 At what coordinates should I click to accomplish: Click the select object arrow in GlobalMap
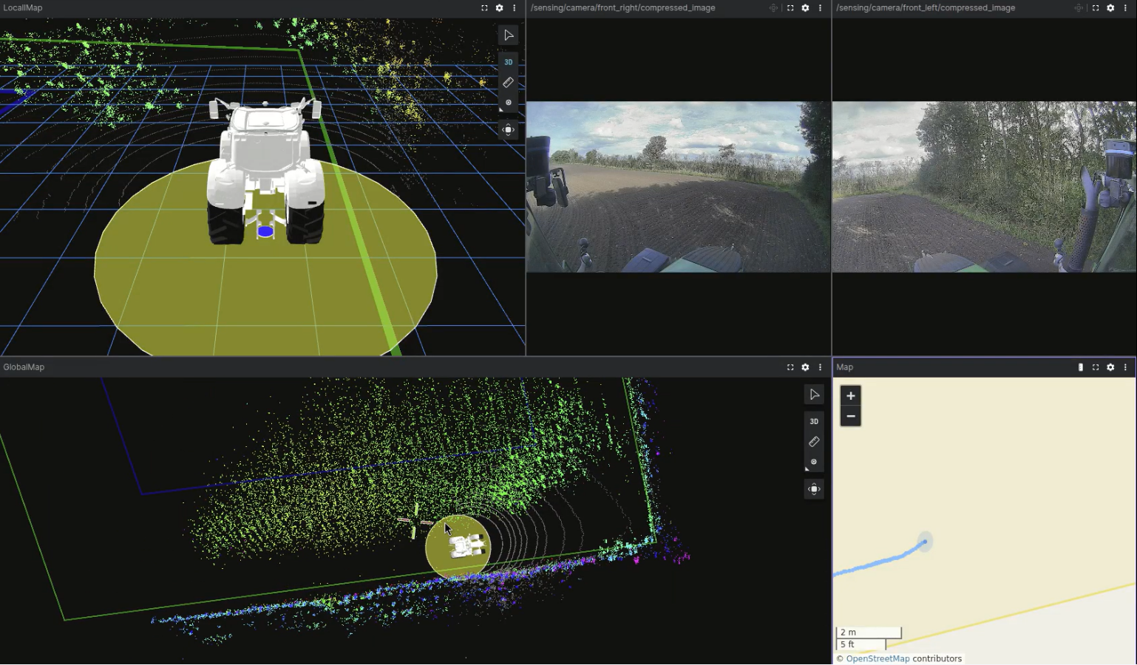coord(814,395)
